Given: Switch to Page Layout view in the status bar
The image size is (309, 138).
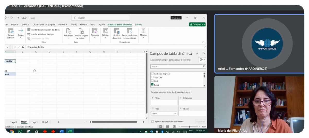Looking at the screenshot, I should pos(167,127).
